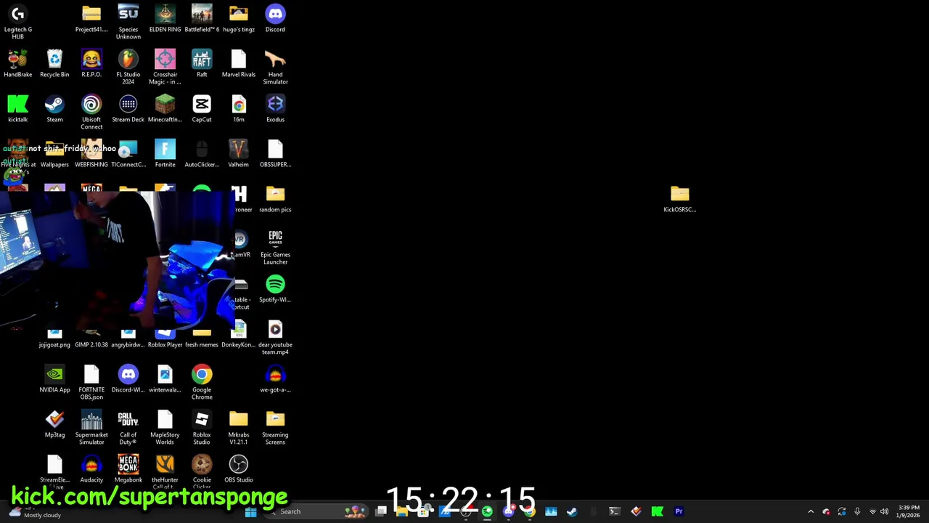929x523 pixels.
Task: Open Steam from the taskbar
Action: pyautogui.click(x=572, y=511)
